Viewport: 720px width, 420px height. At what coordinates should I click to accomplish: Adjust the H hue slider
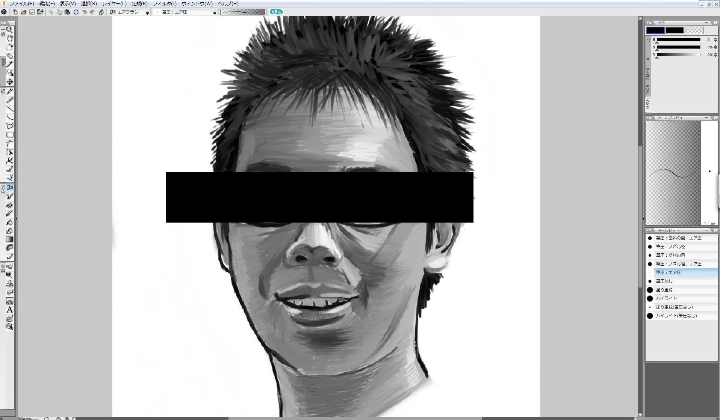coord(678,40)
